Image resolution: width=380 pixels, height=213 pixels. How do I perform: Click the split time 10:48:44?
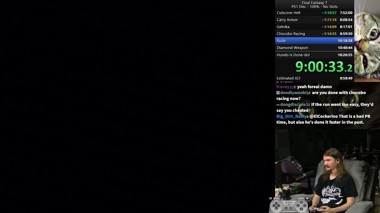[x=345, y=48]
